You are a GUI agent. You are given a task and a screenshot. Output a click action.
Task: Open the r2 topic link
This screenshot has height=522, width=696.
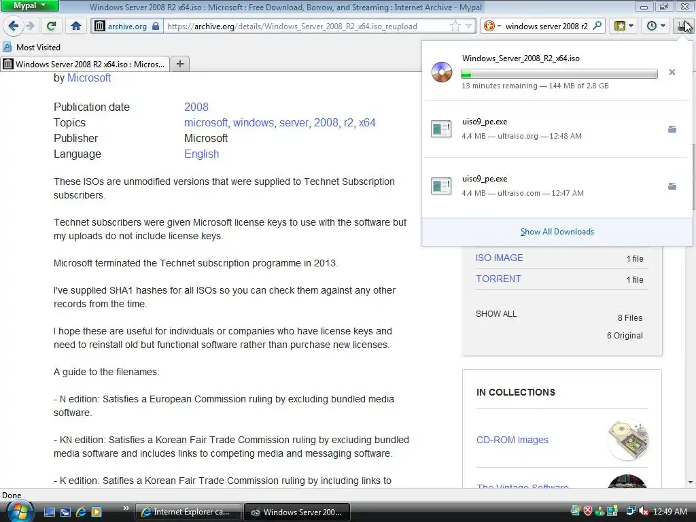coord(349,122)
